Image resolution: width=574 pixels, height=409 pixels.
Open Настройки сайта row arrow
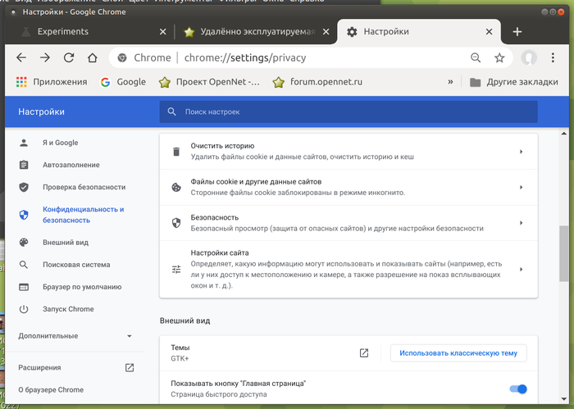pyautogui.click(x=521, y=269)
